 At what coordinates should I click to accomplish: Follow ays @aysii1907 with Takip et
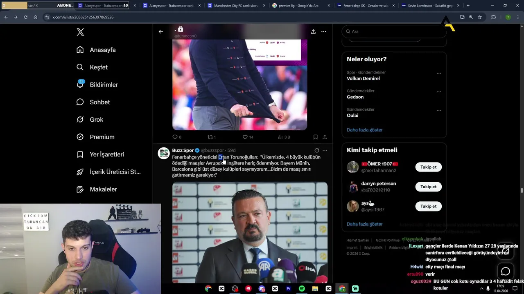point(428,206)
